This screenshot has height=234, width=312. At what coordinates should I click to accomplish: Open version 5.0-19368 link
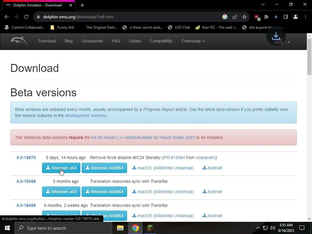click(x=26, y=181)
